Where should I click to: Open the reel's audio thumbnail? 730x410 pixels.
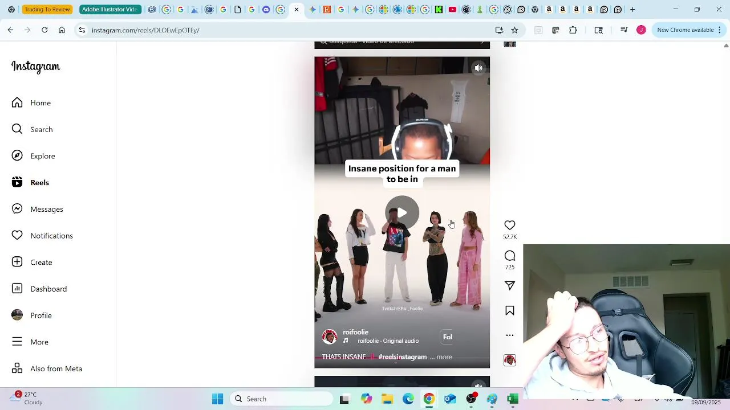510,360
